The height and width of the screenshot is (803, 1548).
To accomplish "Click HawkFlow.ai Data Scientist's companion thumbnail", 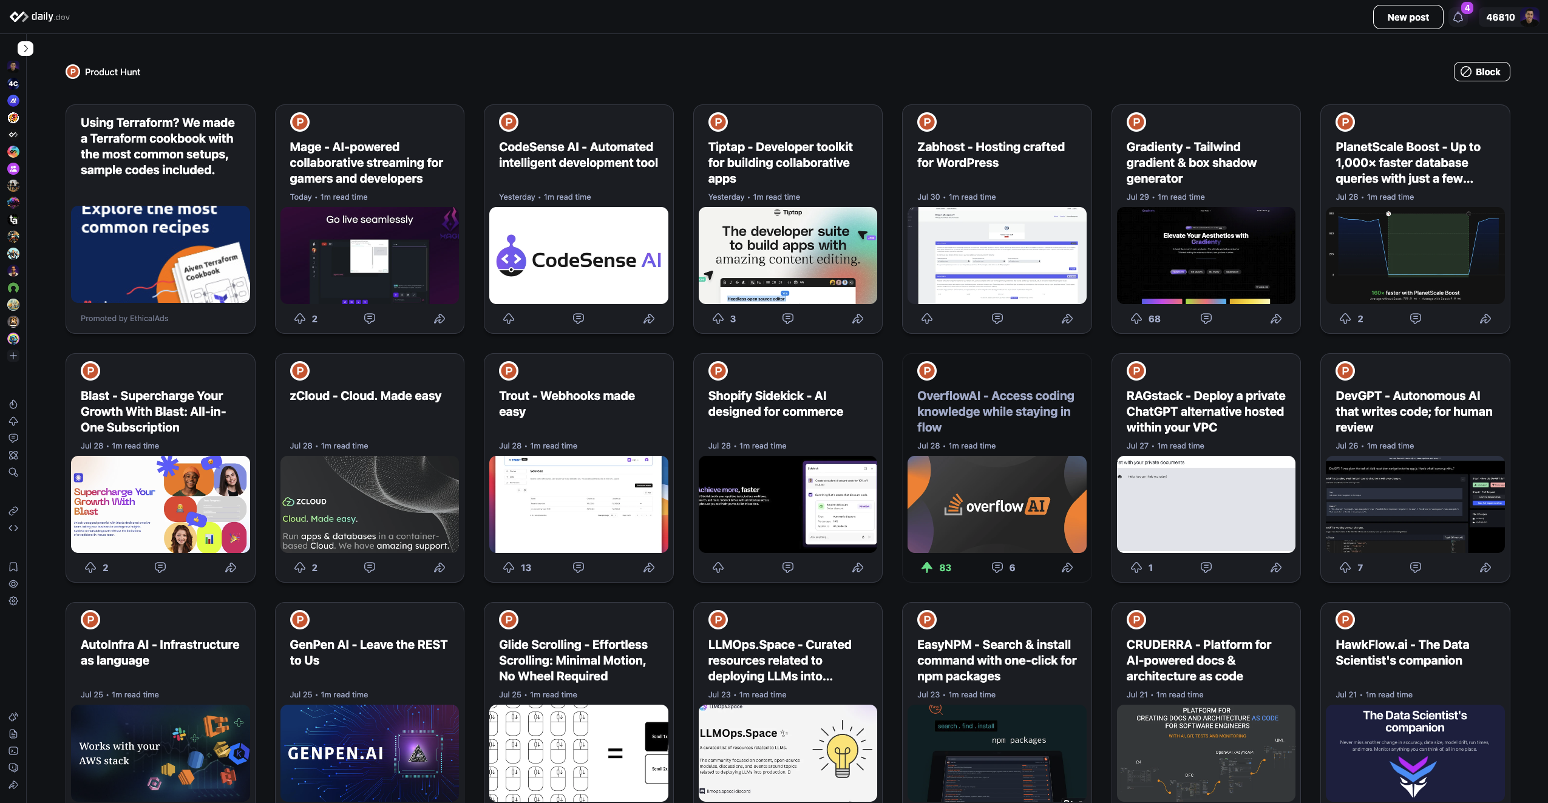I will pos(1415,753).
